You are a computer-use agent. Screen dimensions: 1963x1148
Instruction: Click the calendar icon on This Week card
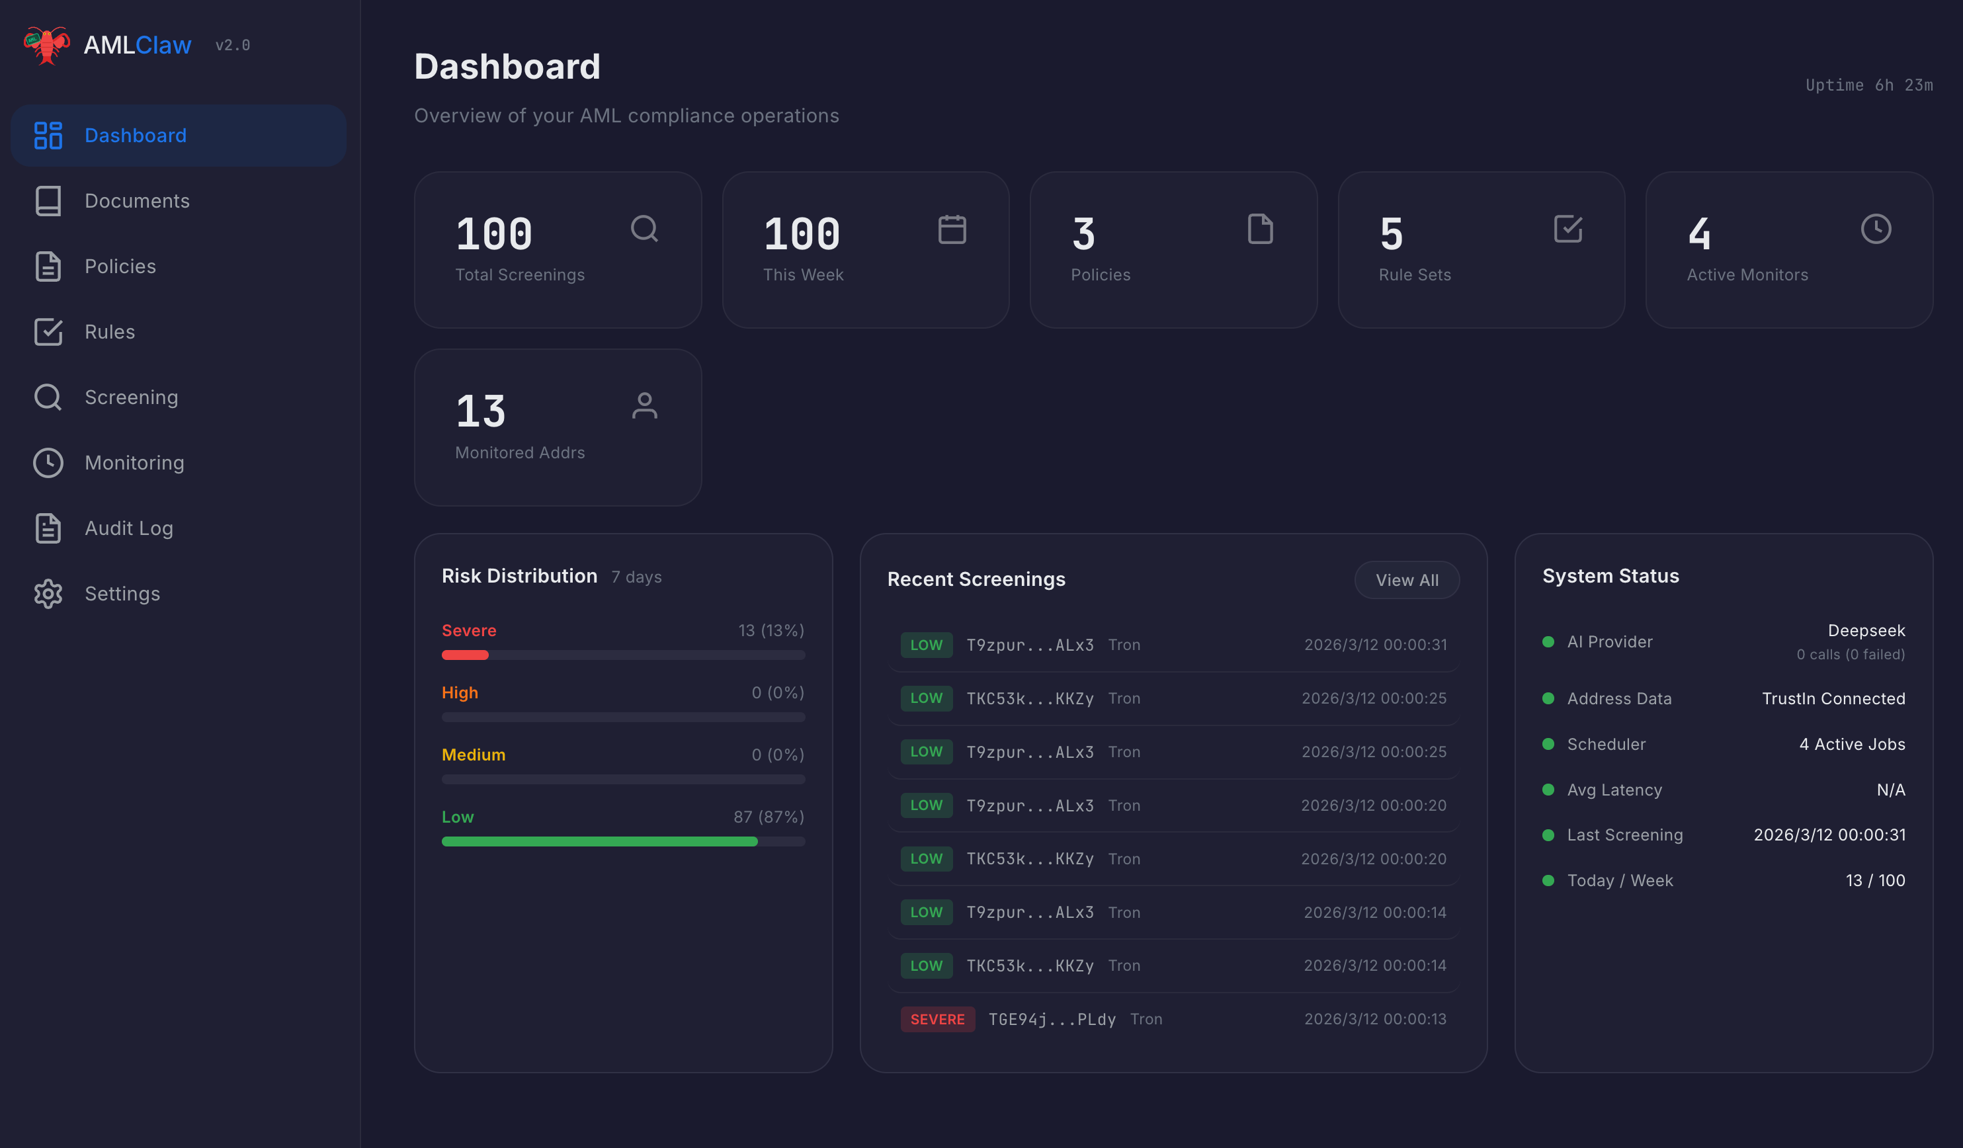tap(952, 229)
